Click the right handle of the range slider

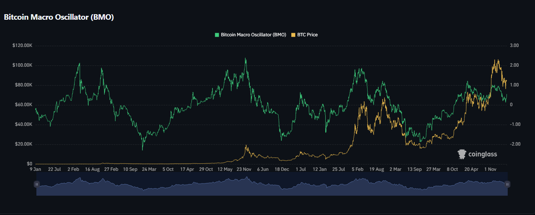(x=507, y=184)
